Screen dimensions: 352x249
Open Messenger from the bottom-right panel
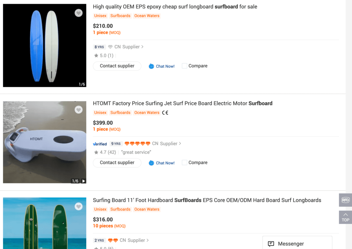click(x=297, y=244)
